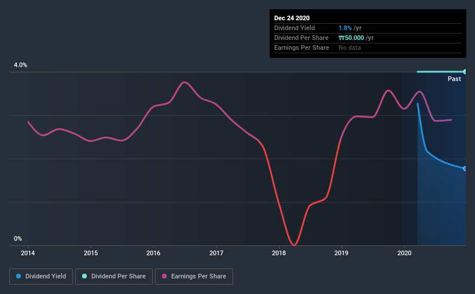Click the 4.0% y-axis label
This screenshot has height=294, width=475.
point(20,65)
